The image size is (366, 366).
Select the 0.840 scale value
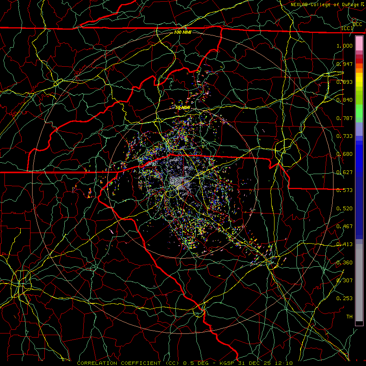pos(344,100)
